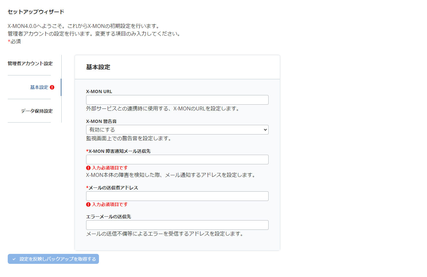Click the エラーメールの送信先 label
This screenshot has width=427, height=277.
[x=109, y=217]
